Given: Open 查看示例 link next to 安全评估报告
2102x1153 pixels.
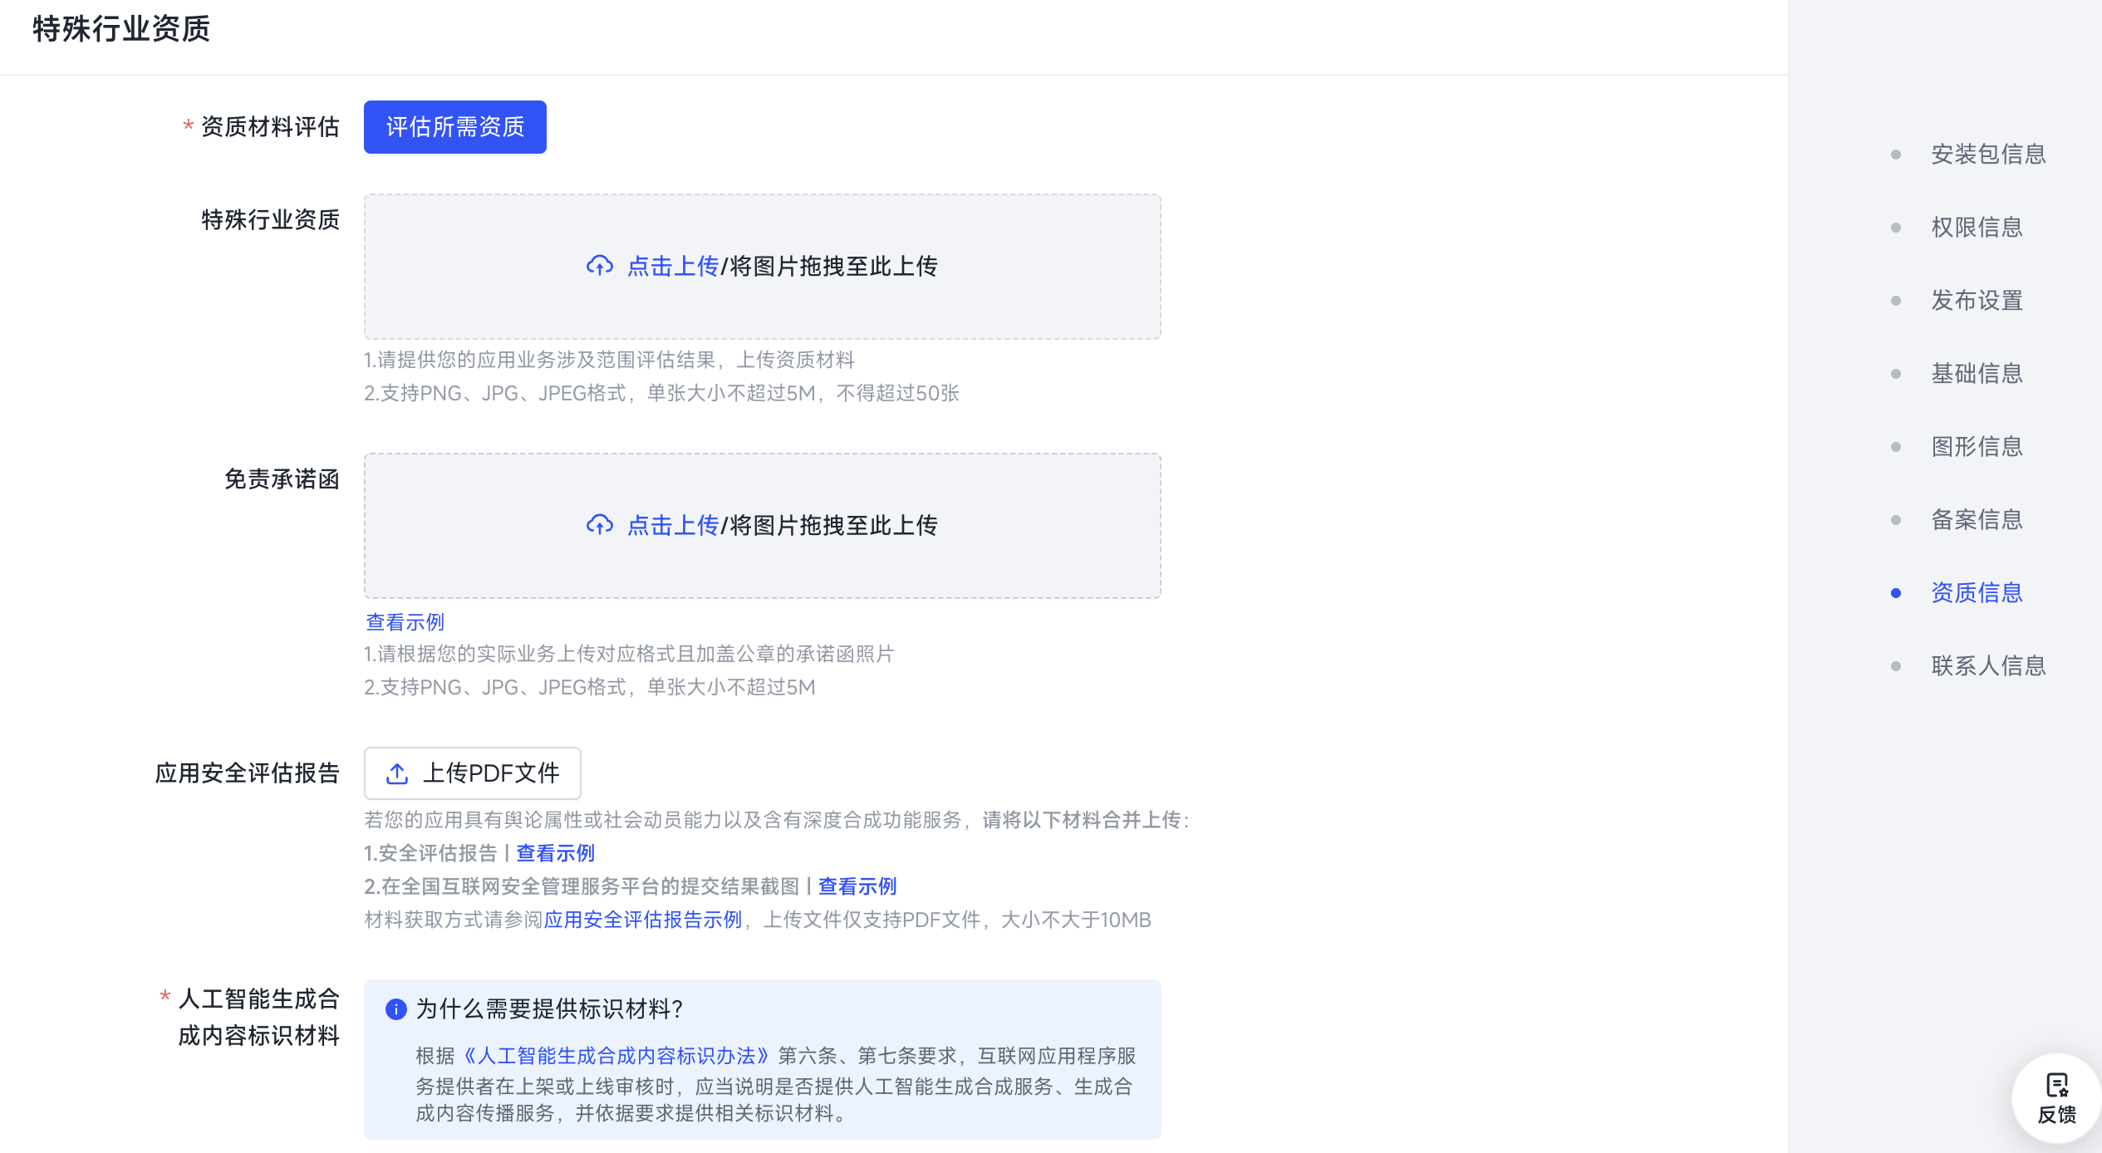Looking at the screenshot, I should tap(555, 853).
